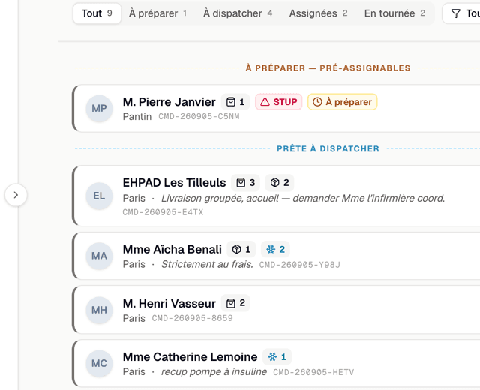Click order code CMD-260905-E4TX
The width and height of the screenshot is (480, 390).
click(x=163, y=212)
